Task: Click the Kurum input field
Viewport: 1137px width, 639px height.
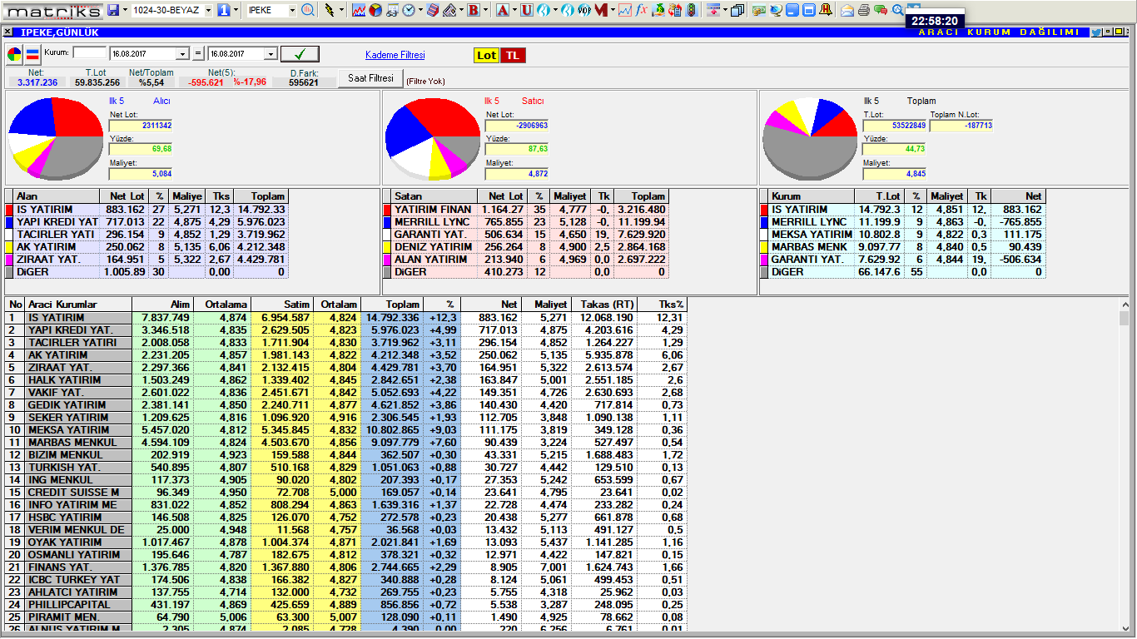Action: [90, 52]
